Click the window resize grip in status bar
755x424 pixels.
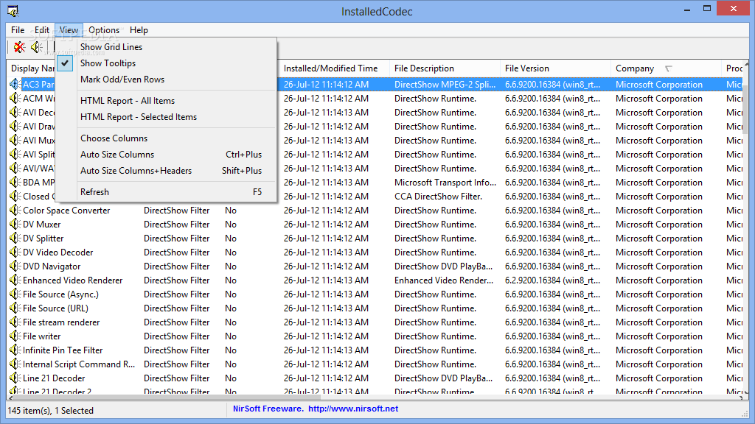(x=745, y=414)
